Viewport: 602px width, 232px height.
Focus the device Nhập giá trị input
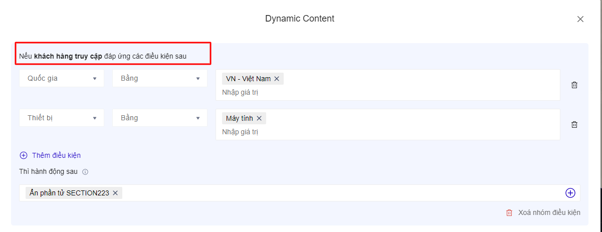[351, 132]
